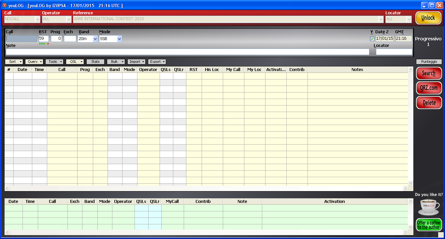Open the Operator dropdown showing ALL
Image resolution: width=445 pixels, height=239 pixels.
click(69, 19)
